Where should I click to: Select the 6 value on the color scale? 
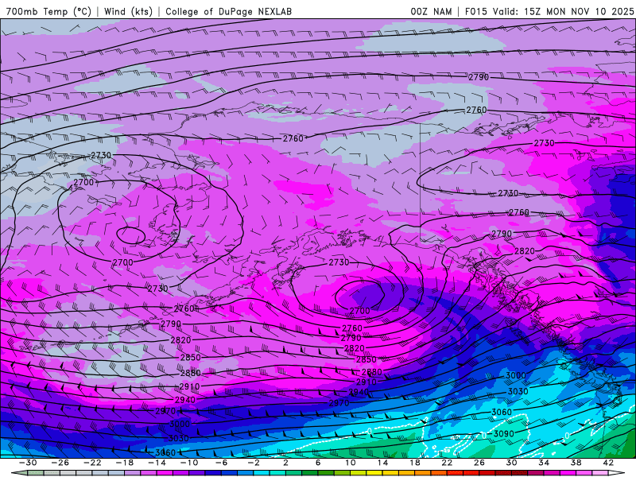318,463
